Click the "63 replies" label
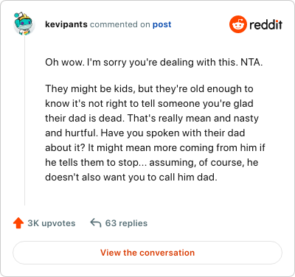The width and height of the screenshot is (295, 277). pos(126,223)
